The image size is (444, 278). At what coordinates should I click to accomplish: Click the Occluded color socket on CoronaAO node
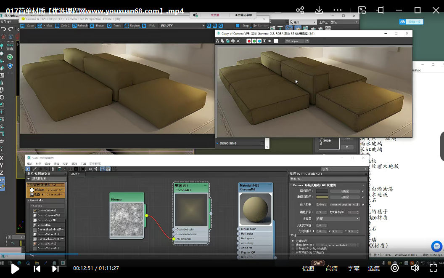pos(174,230)
